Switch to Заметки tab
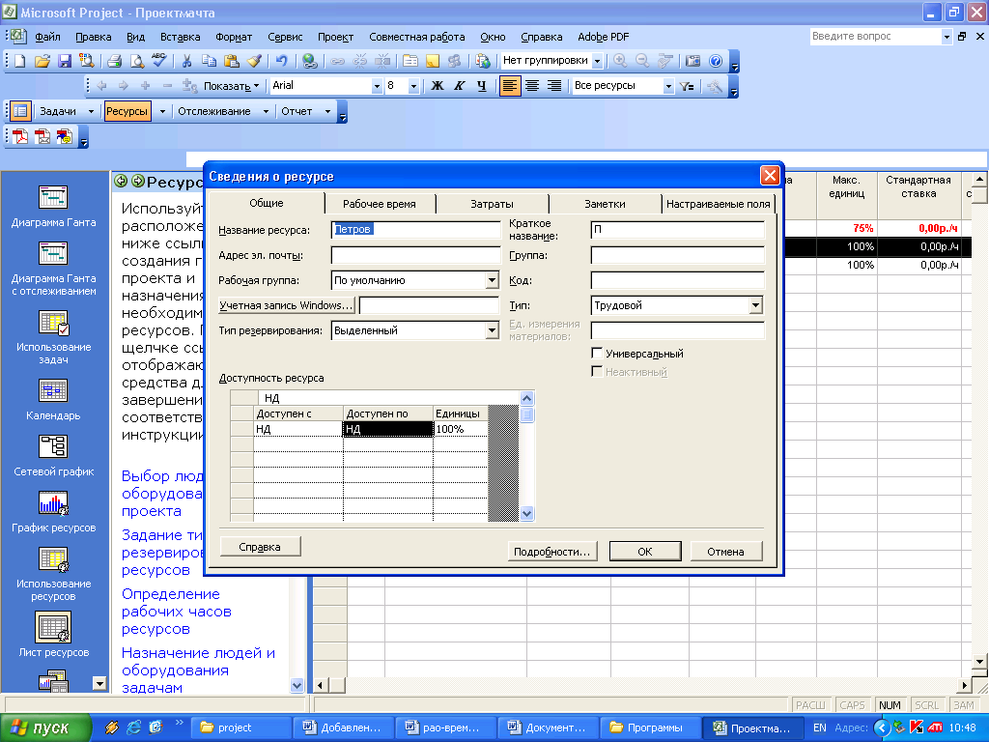Image resolution: width=989 pixels, height=742 pixels. 605,204
